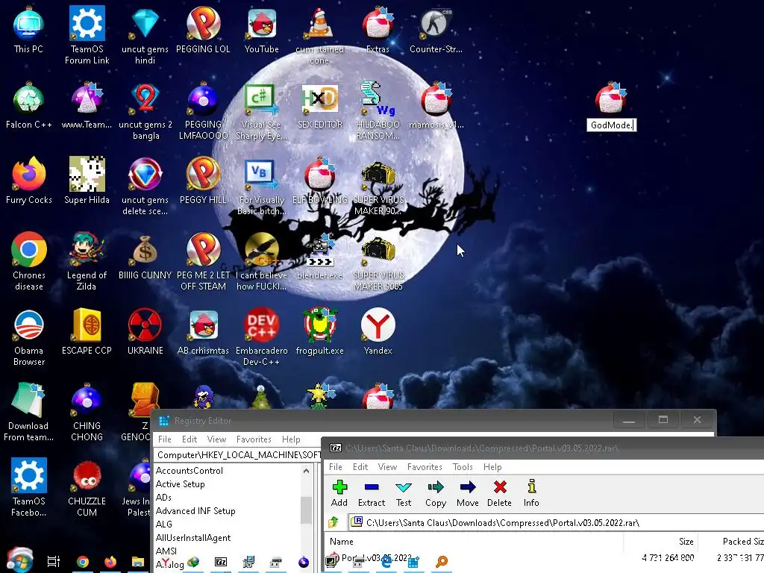Click the Registry Editor address bar
The width and height of the screenshot is (764, 573).
point(238,454)
